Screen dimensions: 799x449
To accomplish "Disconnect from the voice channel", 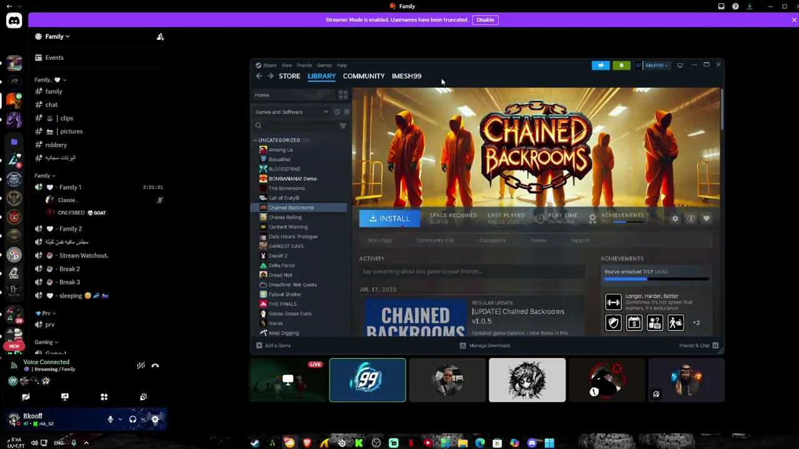I will 155,365.
